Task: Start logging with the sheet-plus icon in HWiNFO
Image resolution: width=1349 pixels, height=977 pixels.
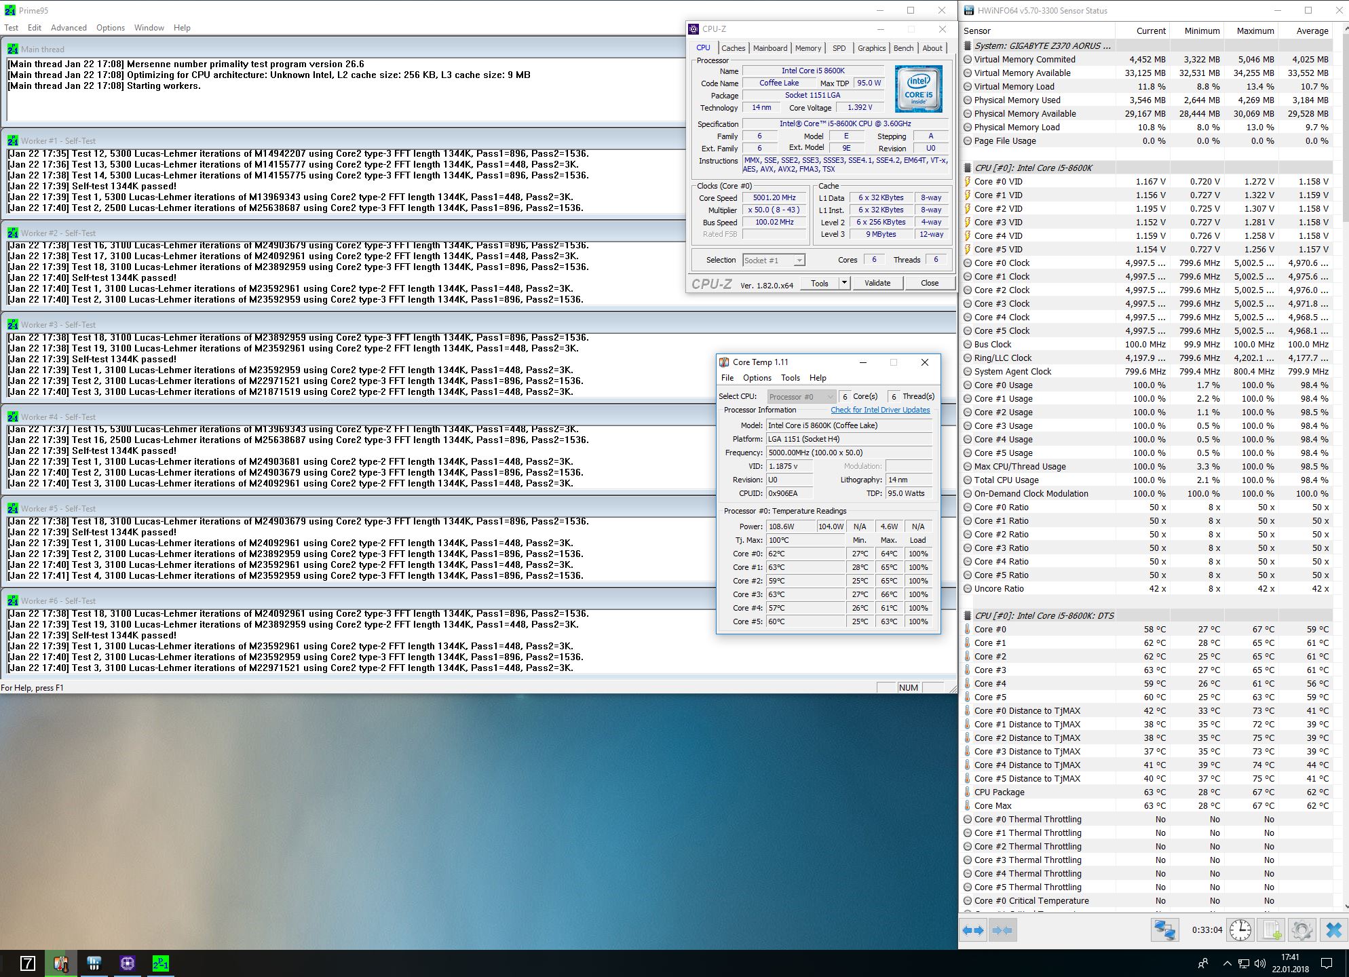Action: pyautogui.click(x=1271, y=930)
